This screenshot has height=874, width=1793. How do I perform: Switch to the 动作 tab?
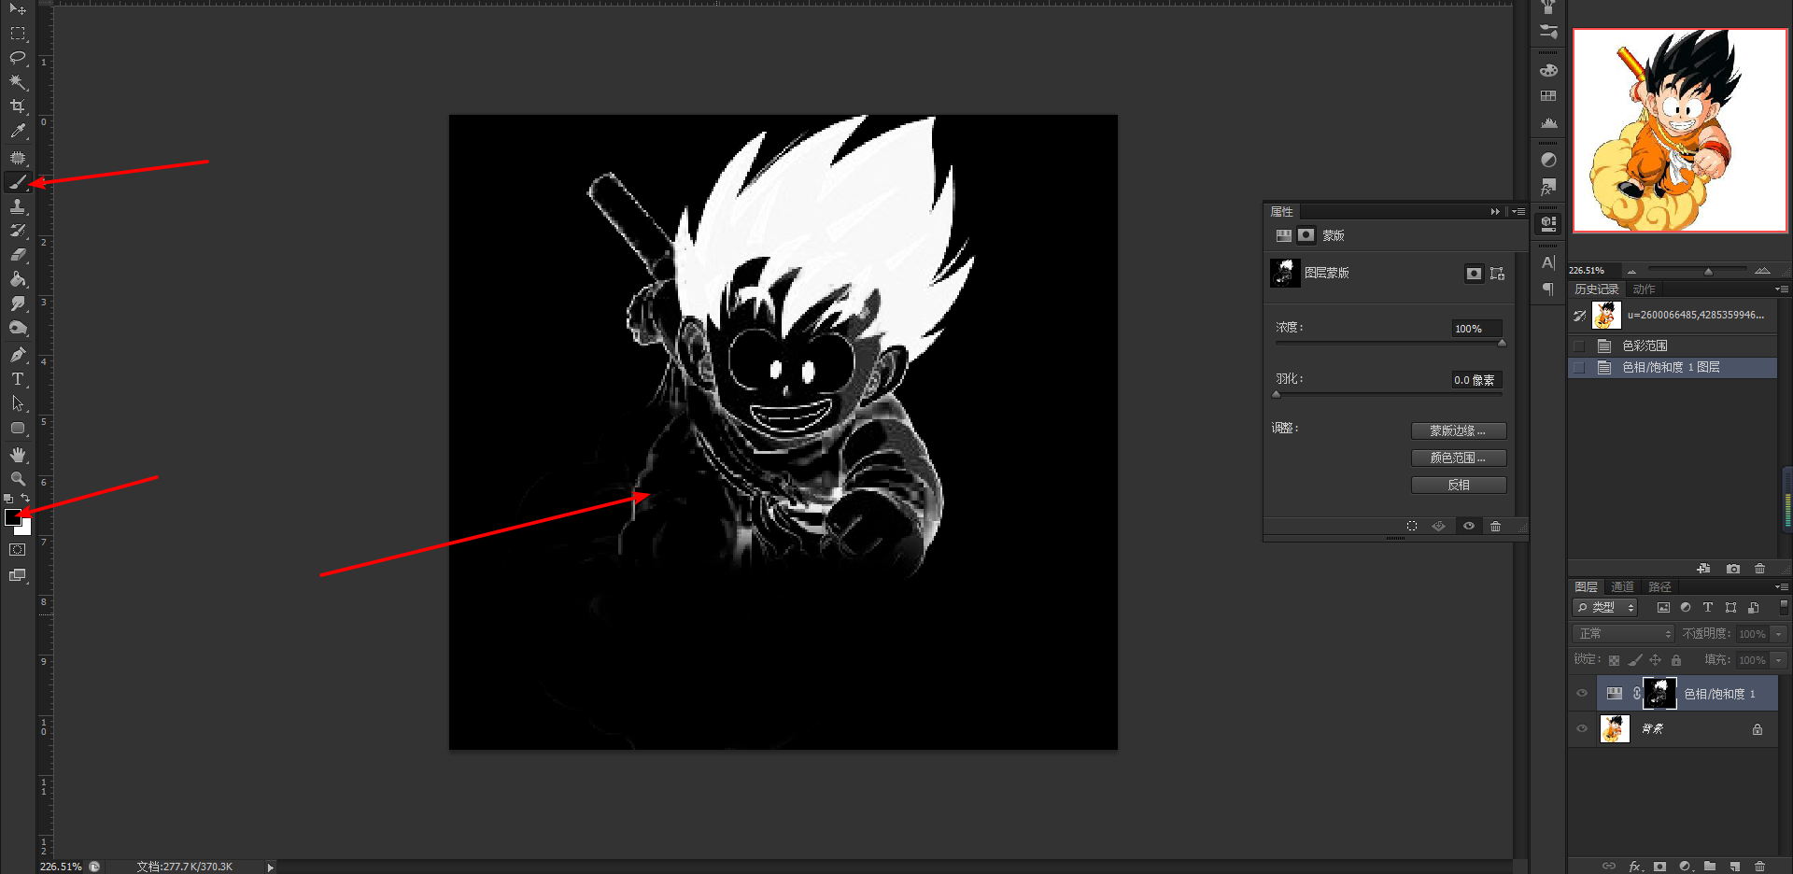(x=1645, y=289)
